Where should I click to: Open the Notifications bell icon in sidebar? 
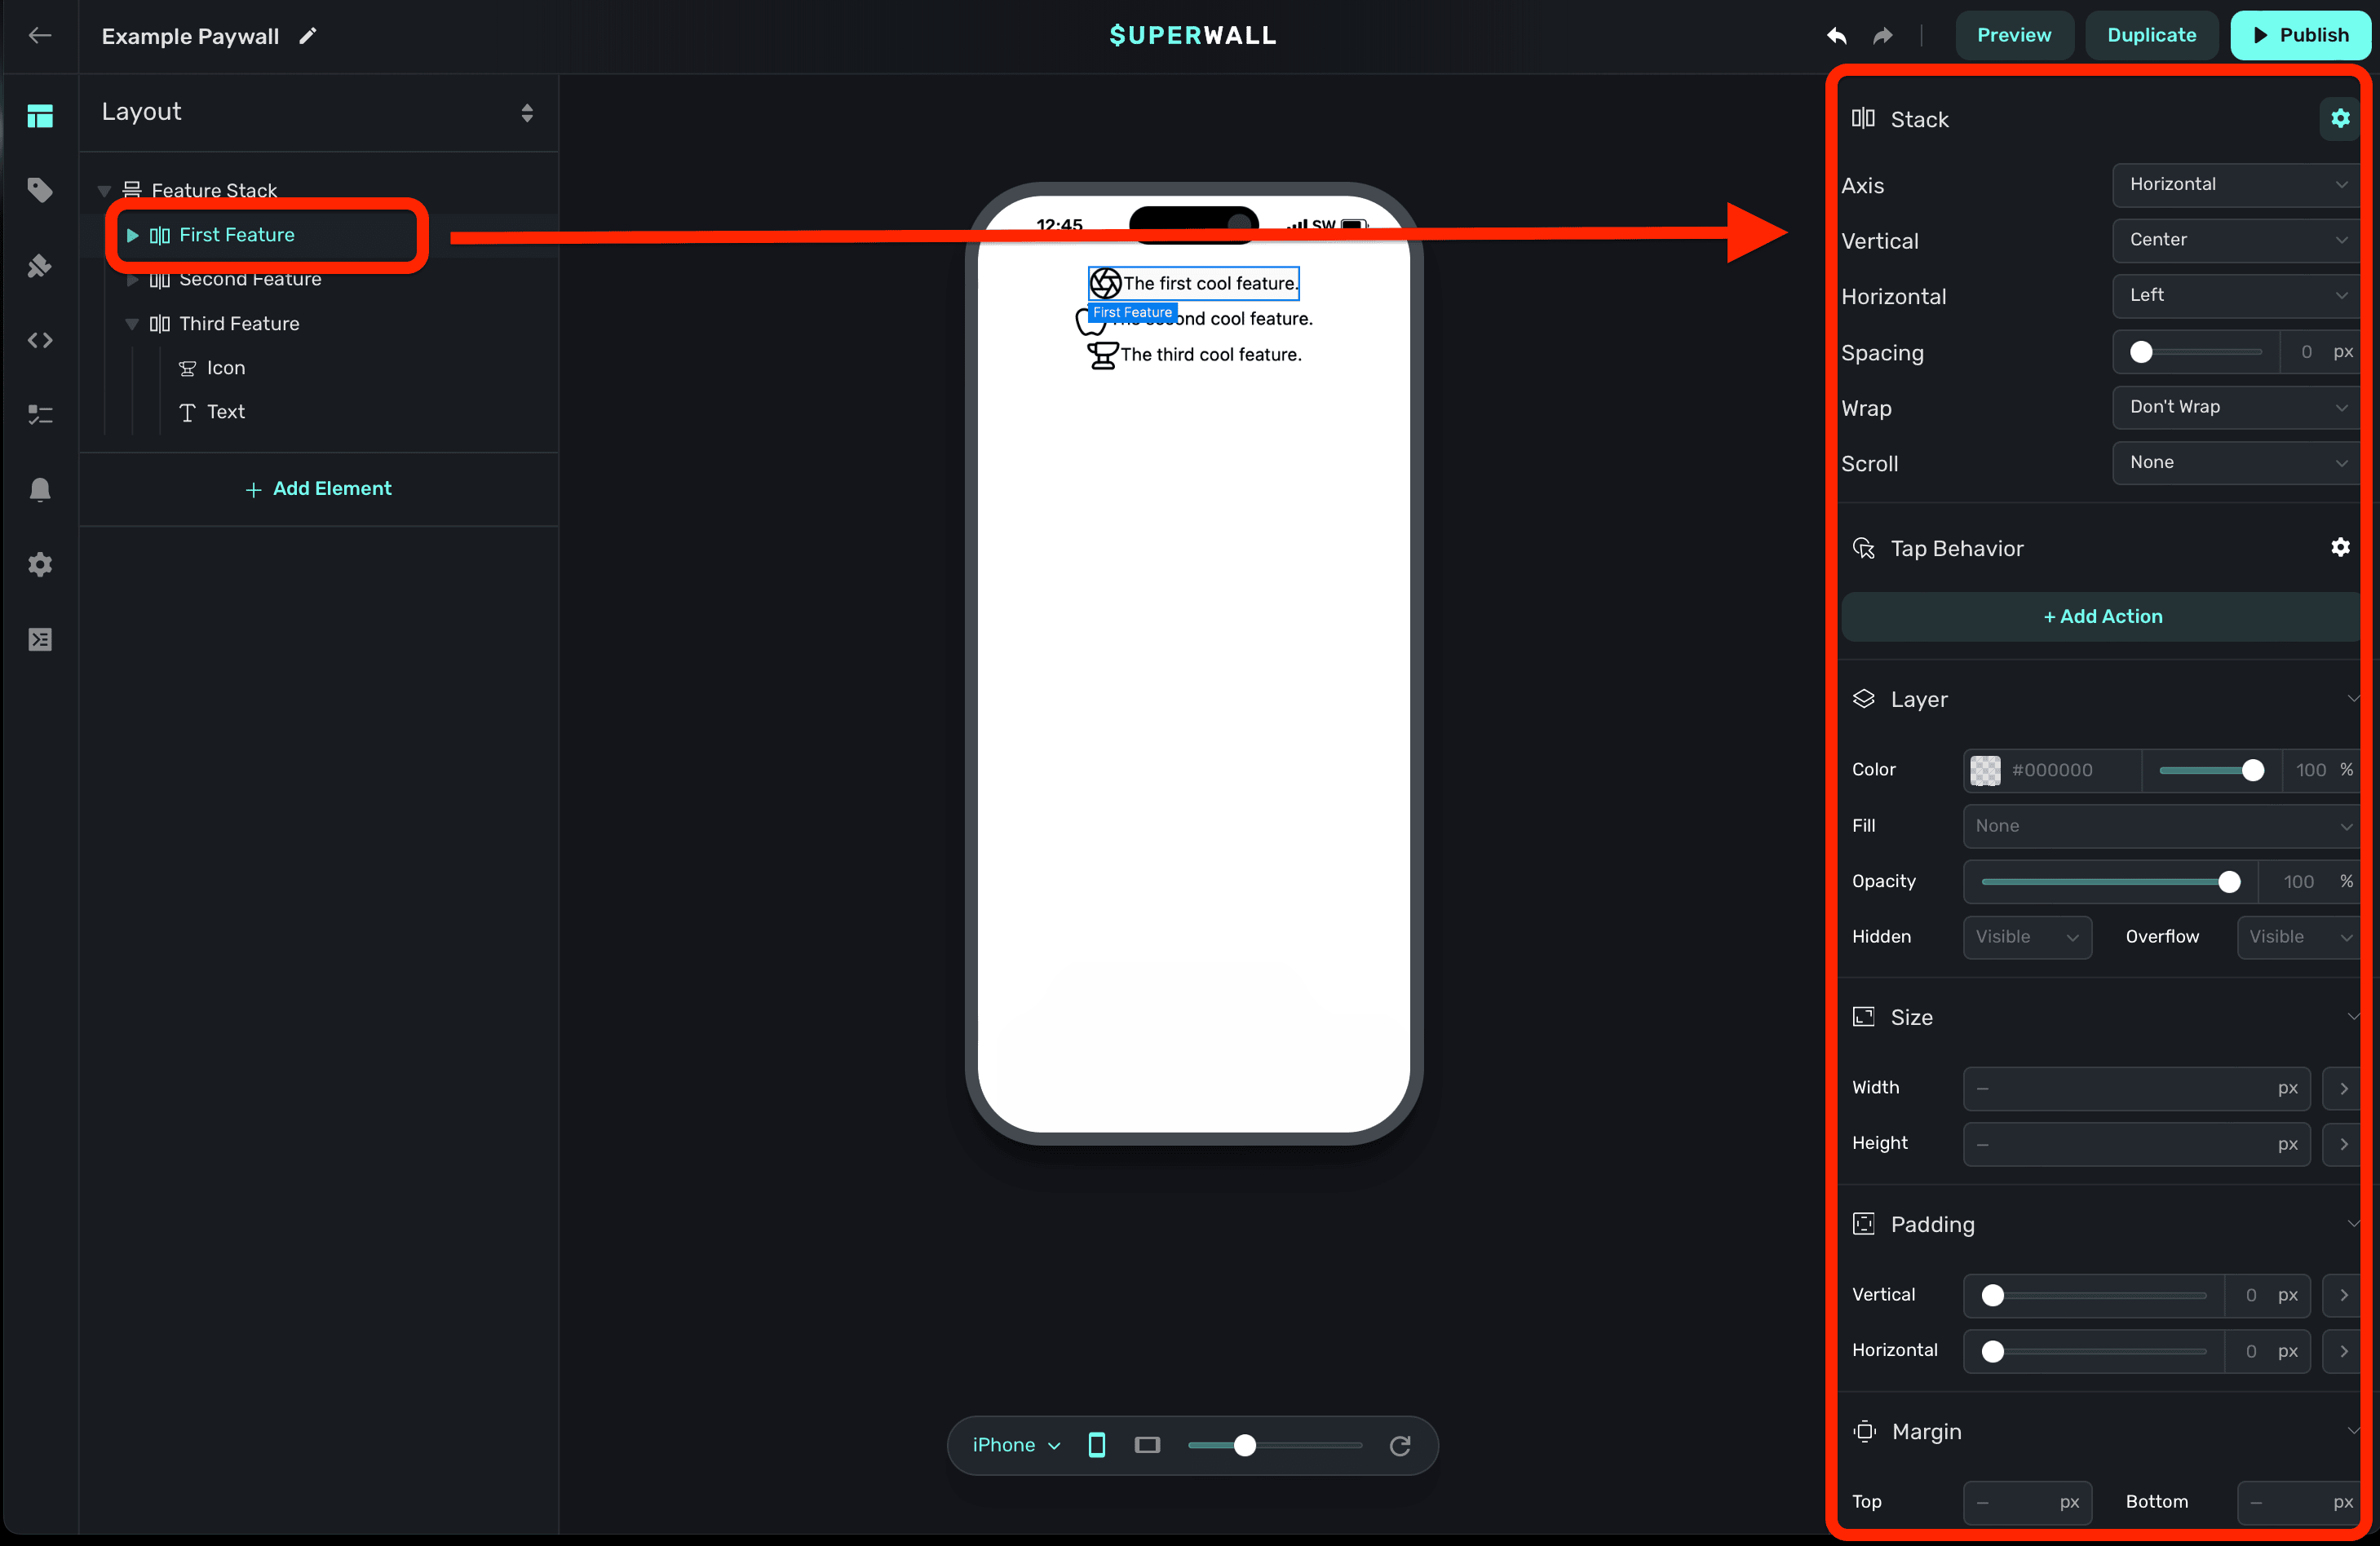pyautogui.click(x=40, y=489)
